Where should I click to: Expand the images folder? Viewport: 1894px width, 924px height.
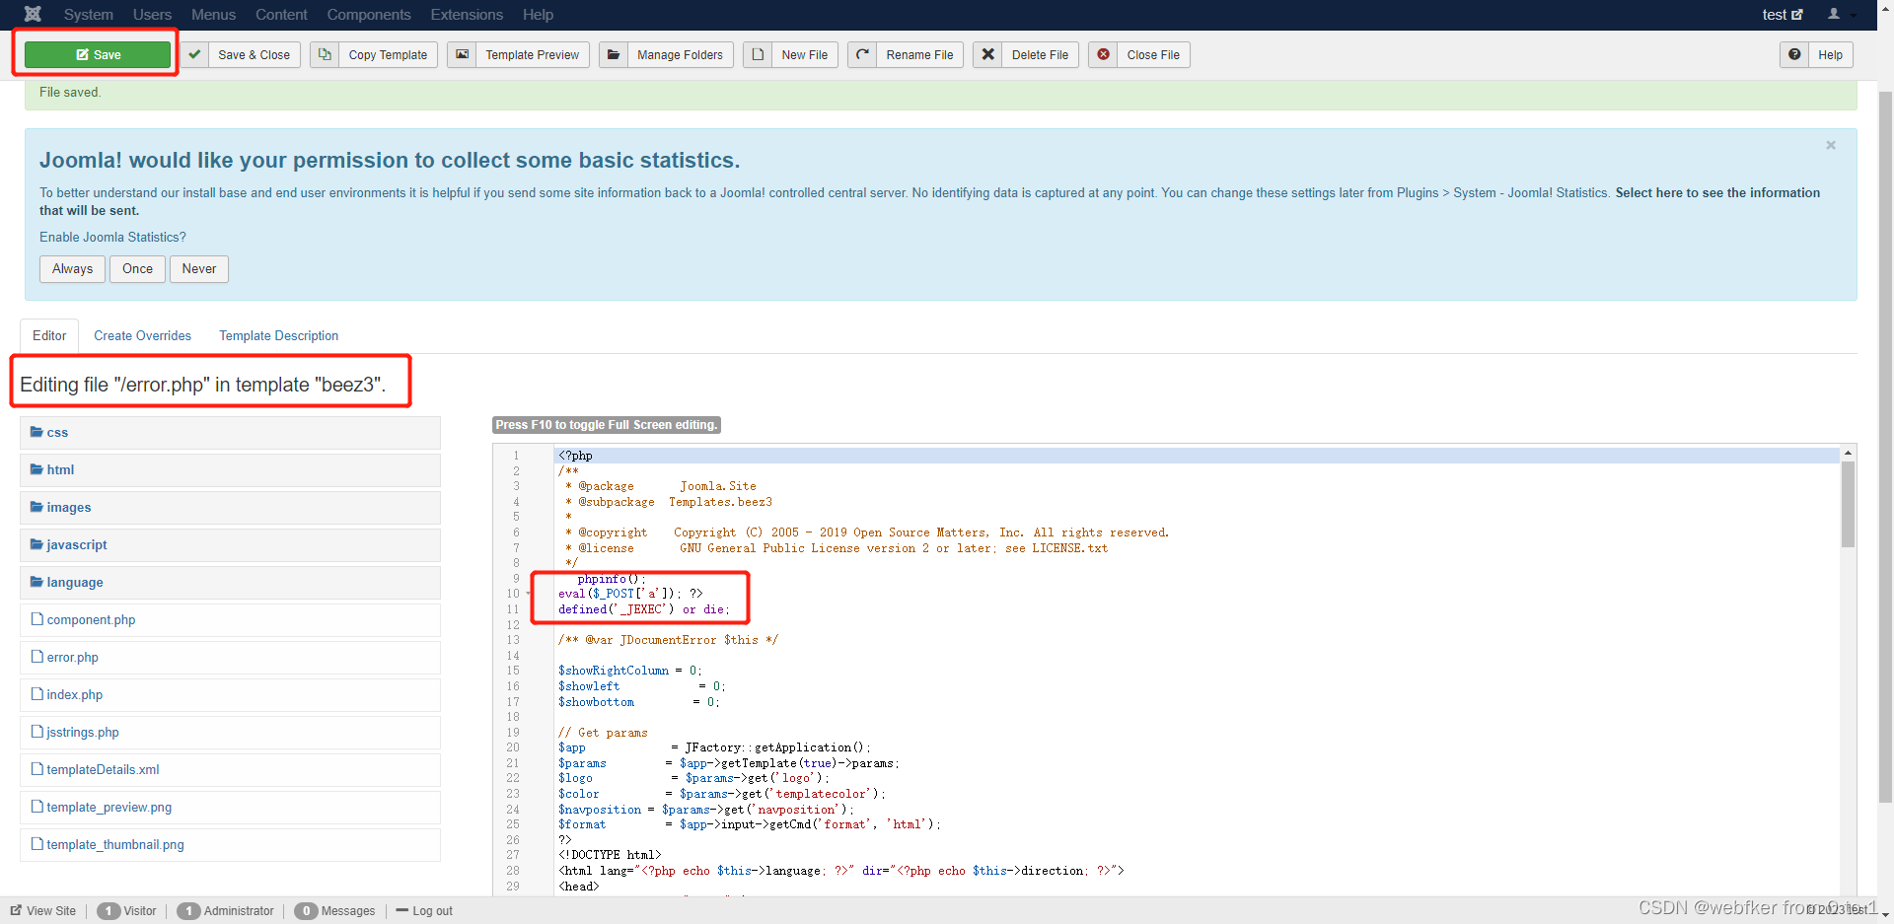(x=230, y=508)
